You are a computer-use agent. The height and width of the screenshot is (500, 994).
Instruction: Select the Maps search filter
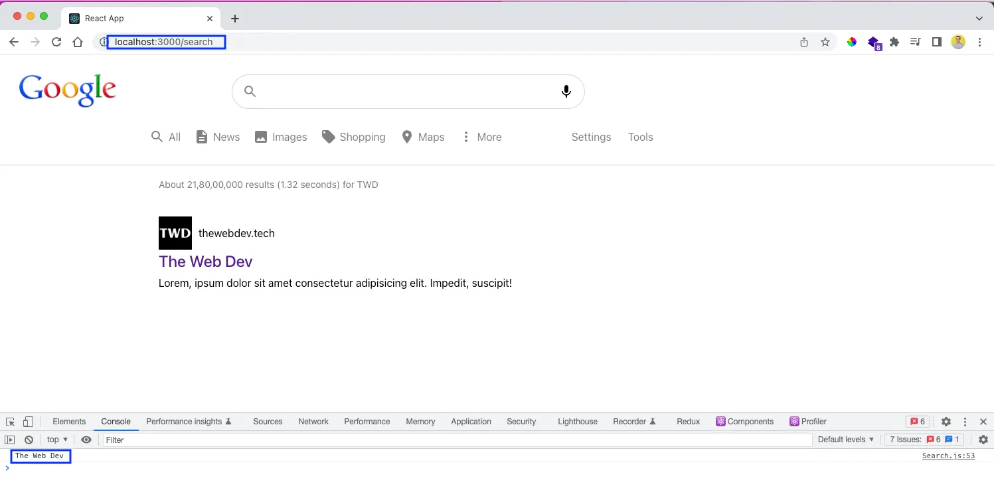pos(423,137)
